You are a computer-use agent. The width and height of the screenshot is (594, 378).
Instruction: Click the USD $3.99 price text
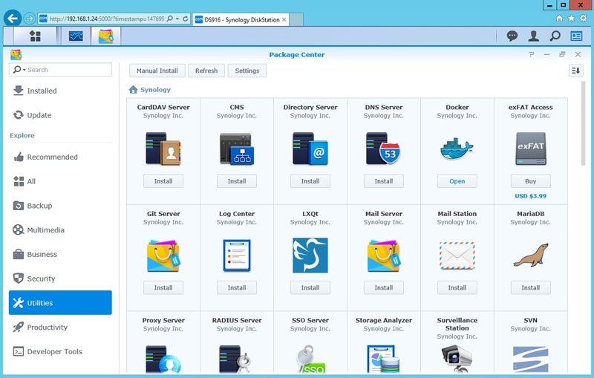[x=530, y=196]
